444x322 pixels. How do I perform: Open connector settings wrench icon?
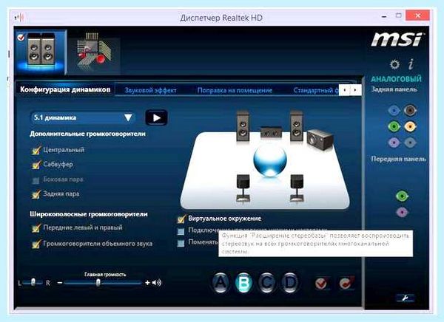pos(405,298)
